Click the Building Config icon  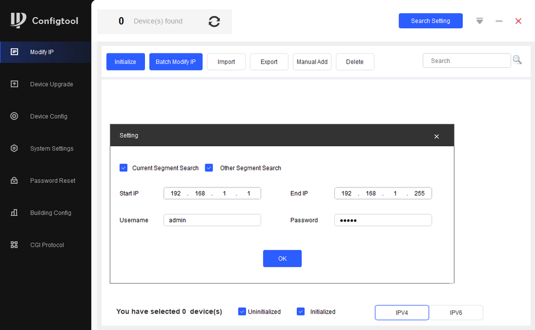coord(14,213)
